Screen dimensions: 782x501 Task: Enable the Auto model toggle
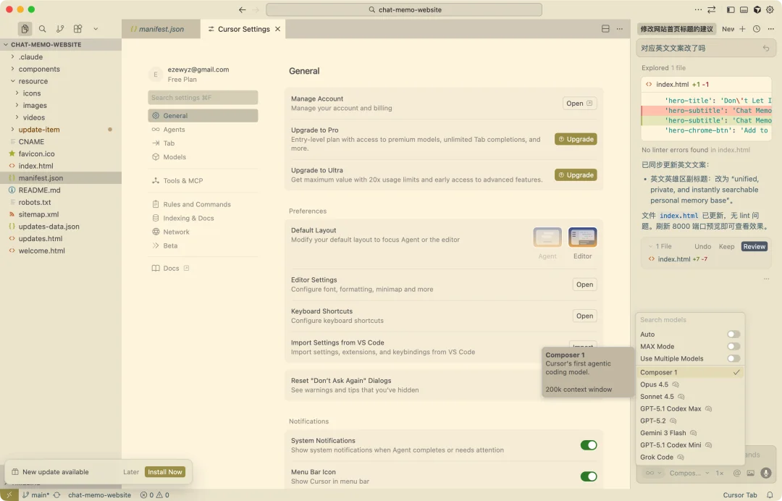(x=733, y=334)
